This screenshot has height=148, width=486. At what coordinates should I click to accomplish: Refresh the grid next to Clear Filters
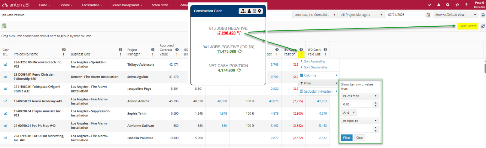(483, 26)
